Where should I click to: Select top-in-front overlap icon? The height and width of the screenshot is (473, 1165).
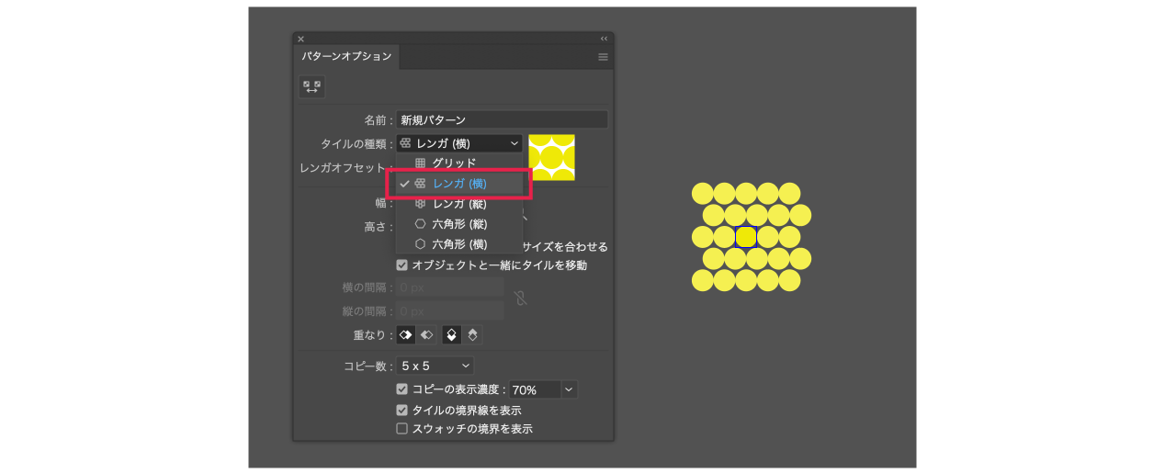coord(451,335)
